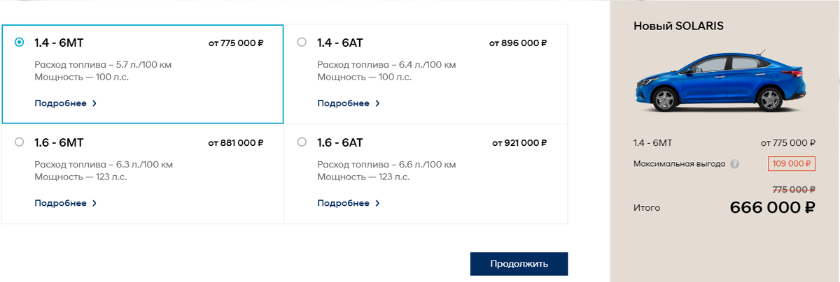Select the 1.4 - 6MT radio button
Screen dimensions: 840x282
[20, 43]
